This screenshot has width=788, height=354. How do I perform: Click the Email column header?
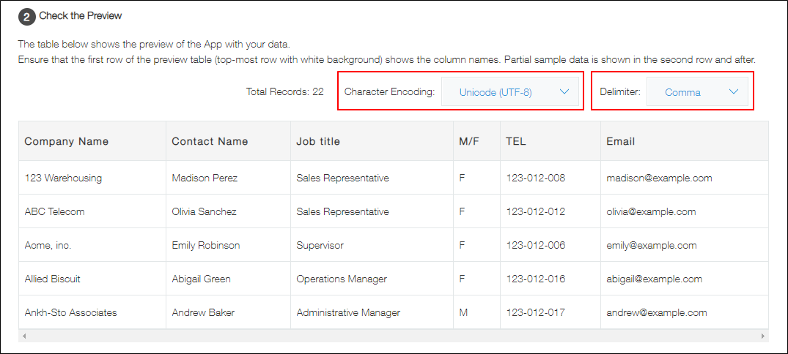620,141
